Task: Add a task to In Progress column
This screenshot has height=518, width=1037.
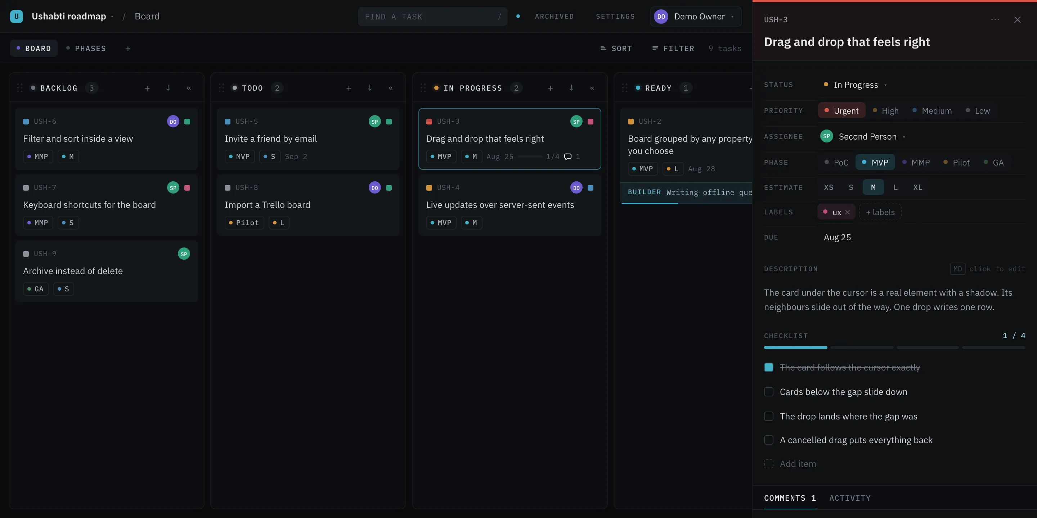Action: tap(550, 88)
